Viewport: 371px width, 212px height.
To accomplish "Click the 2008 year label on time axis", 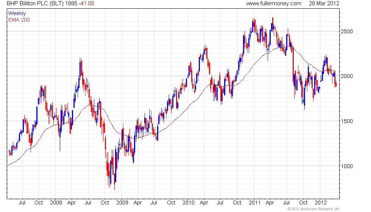I will [x=56, y=203].
